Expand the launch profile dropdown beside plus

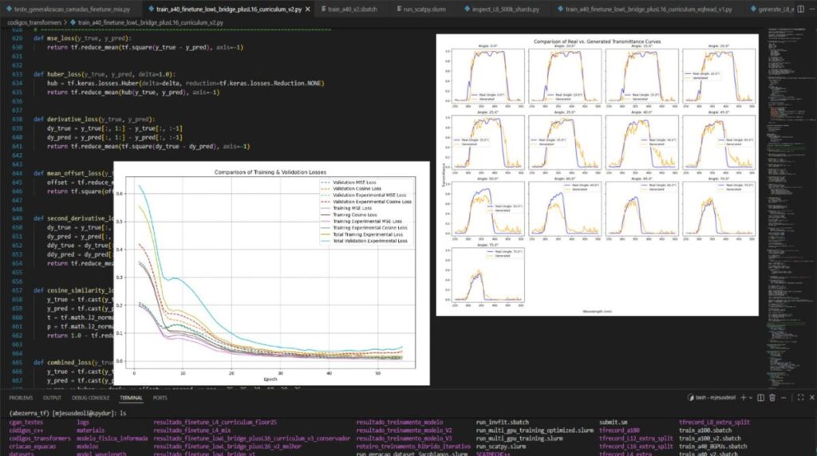(750, 399)
